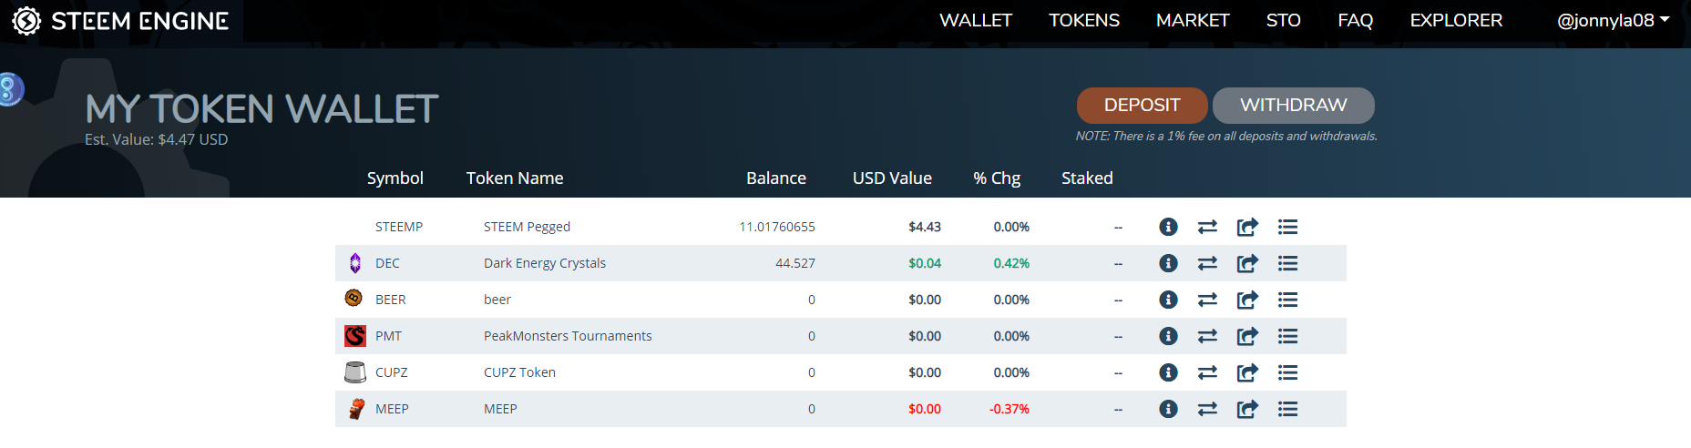This screenshot has width=1691, height=448.
Task: Send CUPZ with the share icon
Action: pos(1247,372)
